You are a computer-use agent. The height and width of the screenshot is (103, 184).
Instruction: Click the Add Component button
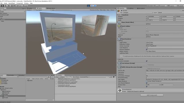click(x=152, y=95)
